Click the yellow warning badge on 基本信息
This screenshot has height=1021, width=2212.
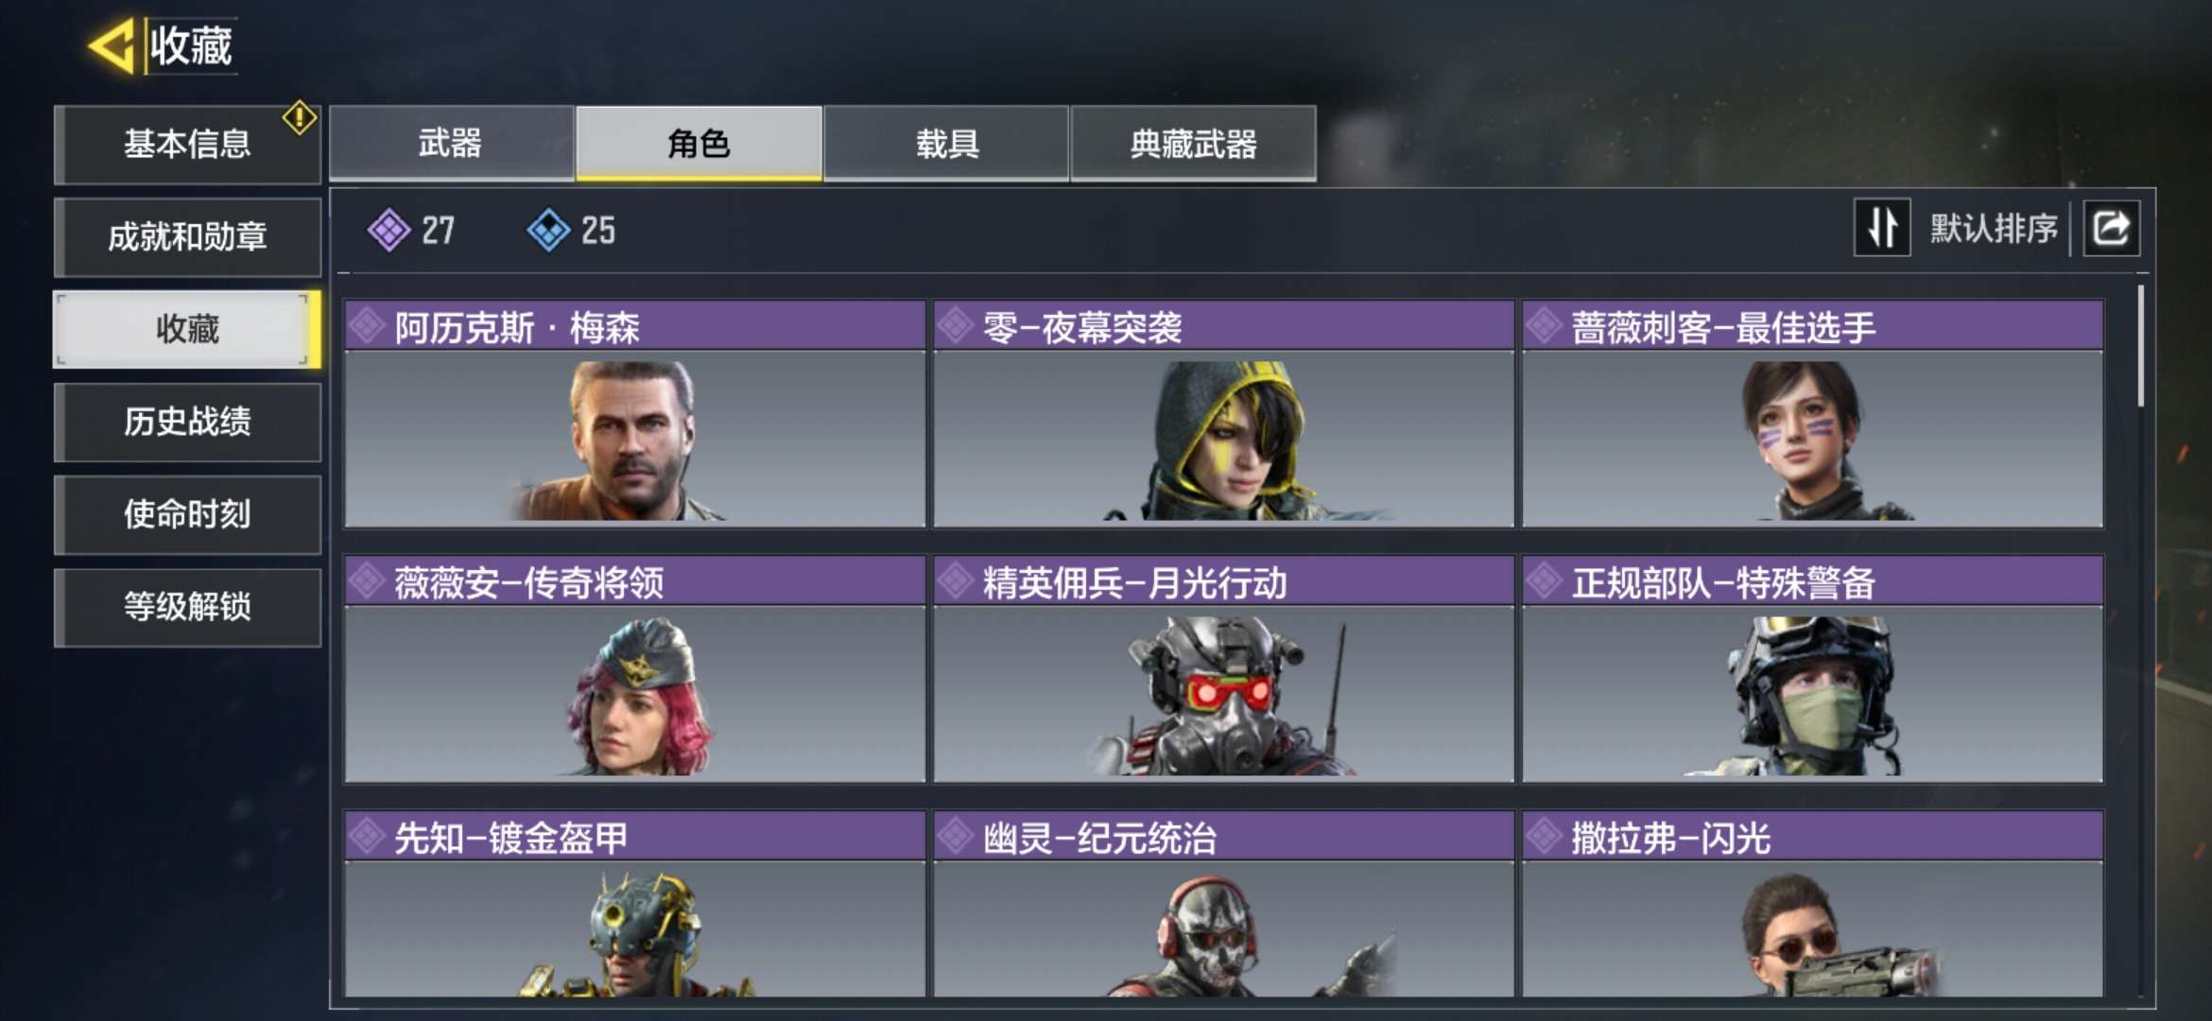[300, 117]
